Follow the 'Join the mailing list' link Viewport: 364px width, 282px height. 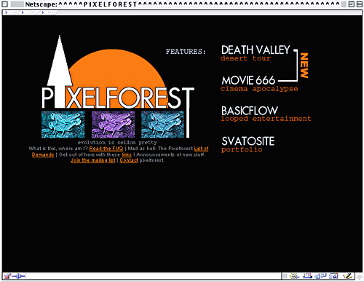pos(93,160)
